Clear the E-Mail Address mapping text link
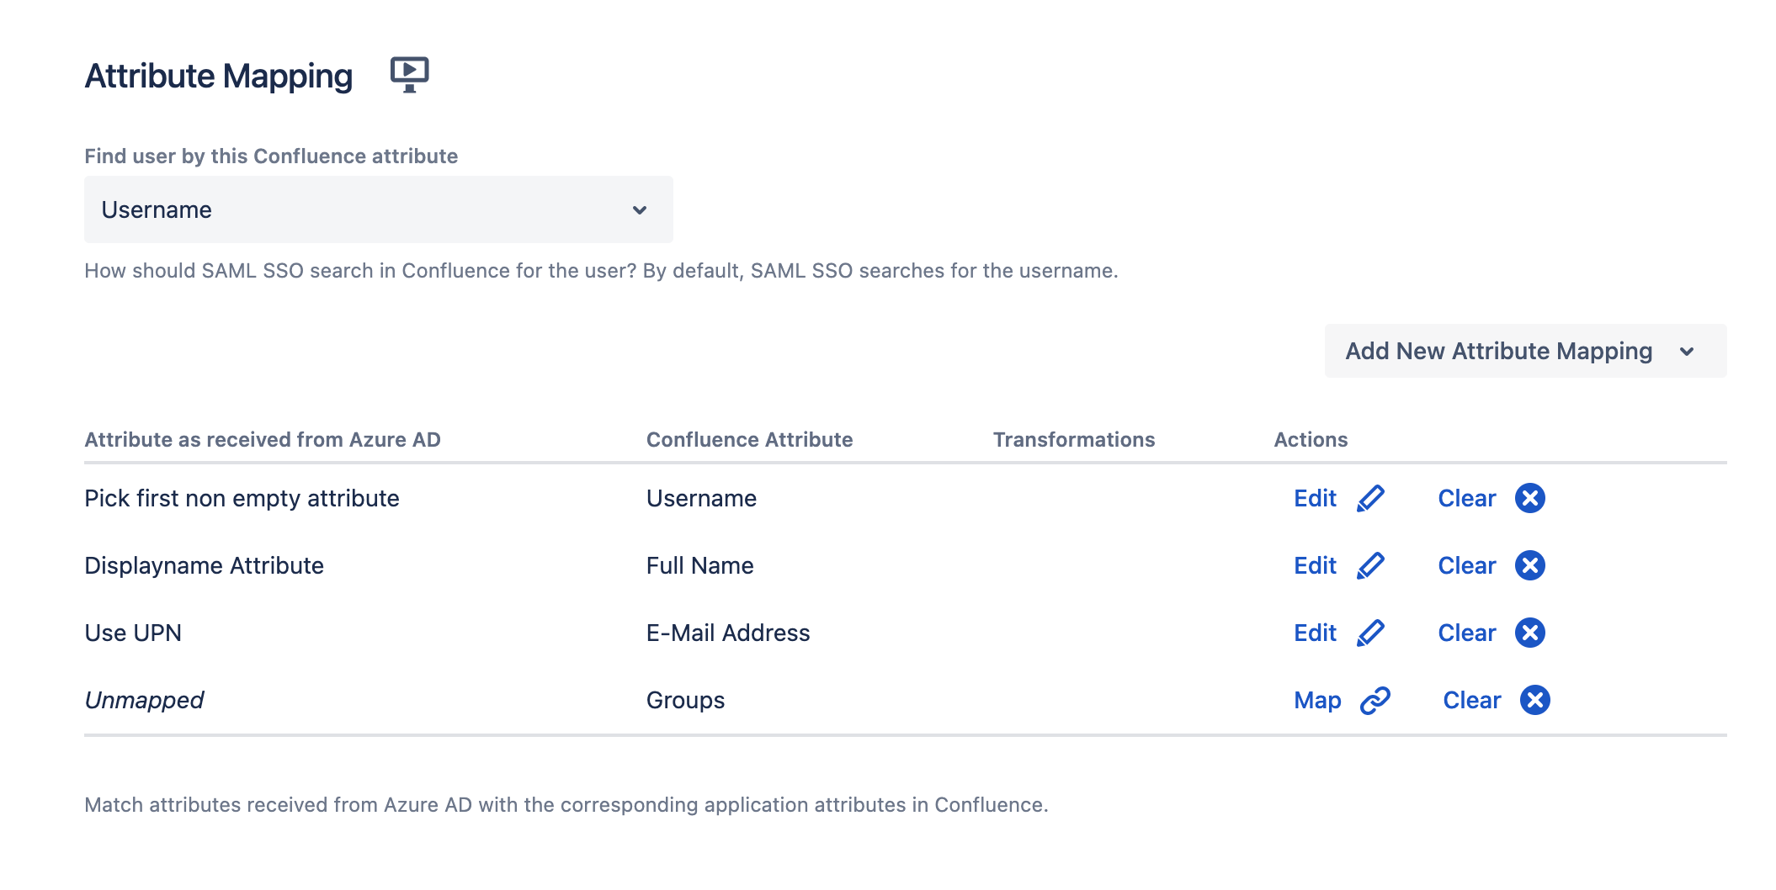The image size is (1776, 890). click(x=1466, y=633)
